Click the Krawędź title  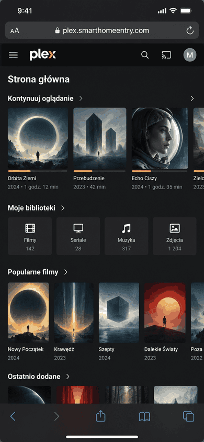[x=64, y=349]
